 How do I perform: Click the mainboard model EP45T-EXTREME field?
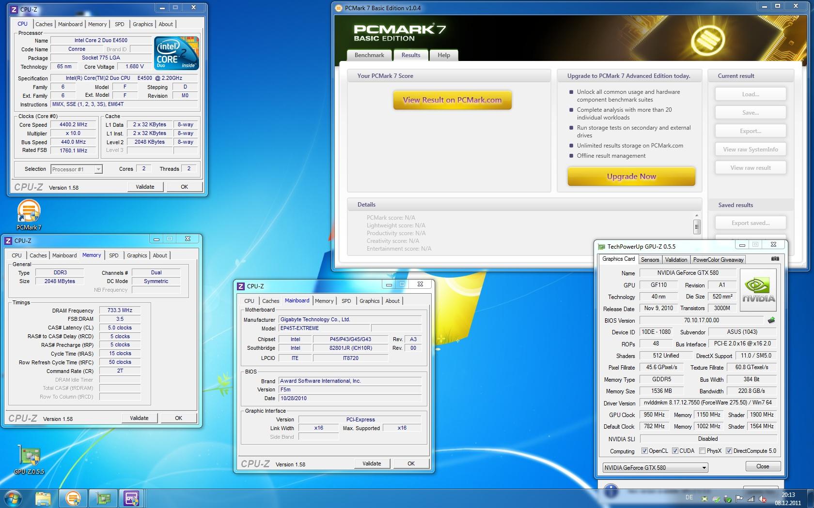coord(324,328)
